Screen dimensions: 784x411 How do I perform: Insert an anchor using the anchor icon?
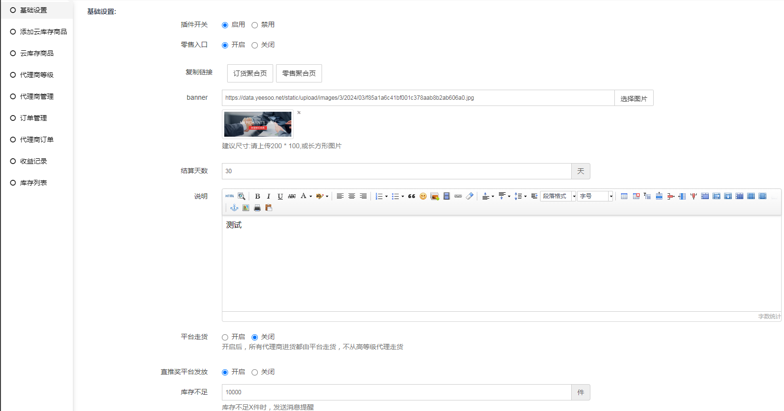tap(234, 208)
